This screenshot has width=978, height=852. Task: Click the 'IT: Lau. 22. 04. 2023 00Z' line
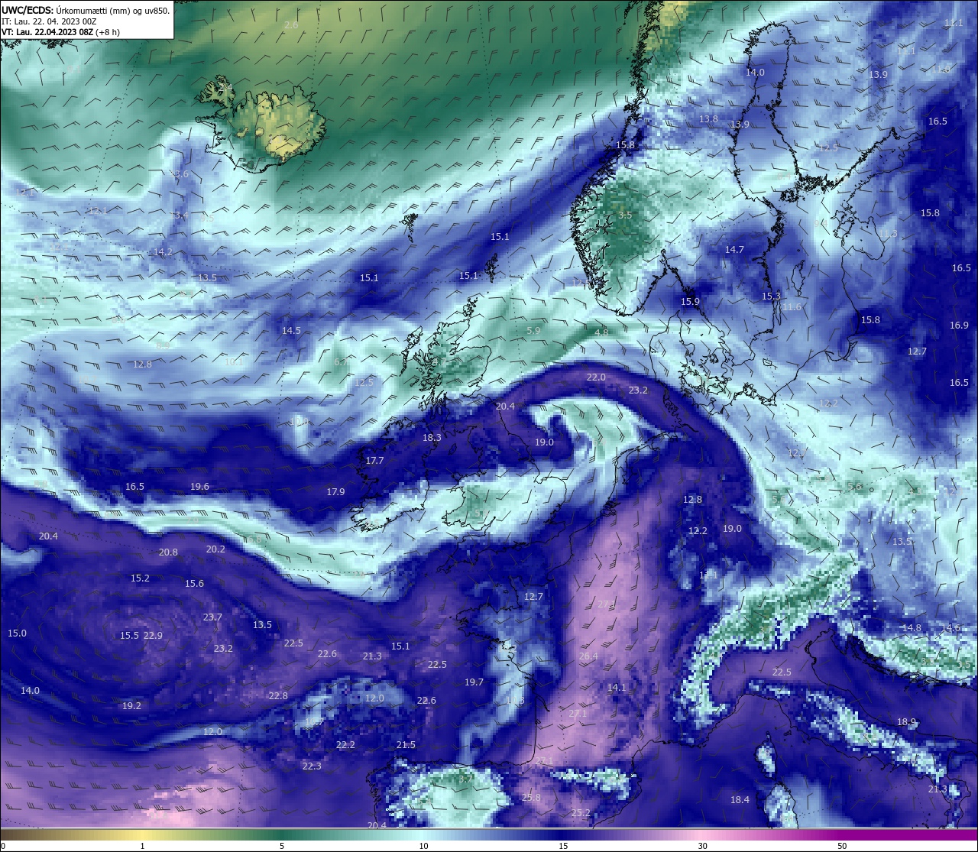49,21
